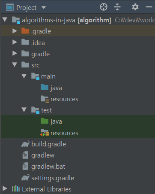This screenshot has width=155, height=194.
Task: Click main resources folder icon
Action: coord(45,99)
